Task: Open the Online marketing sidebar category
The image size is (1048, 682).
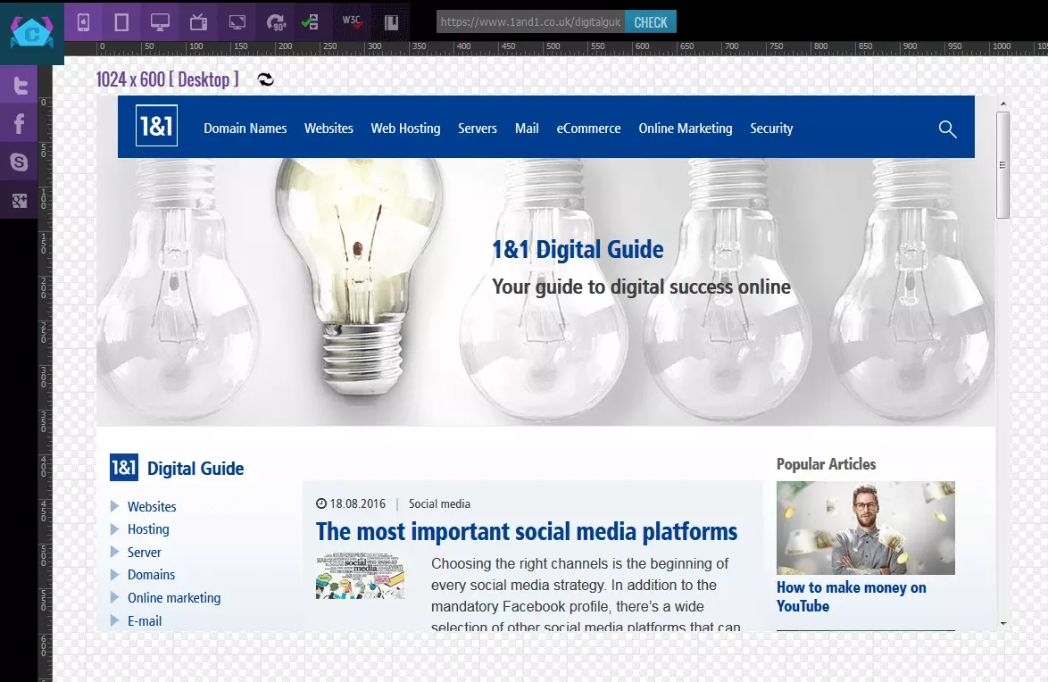Action: coord(174,598)
